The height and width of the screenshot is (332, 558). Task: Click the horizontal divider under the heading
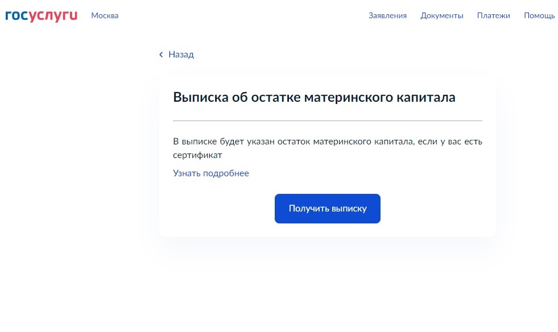(327, 121)
